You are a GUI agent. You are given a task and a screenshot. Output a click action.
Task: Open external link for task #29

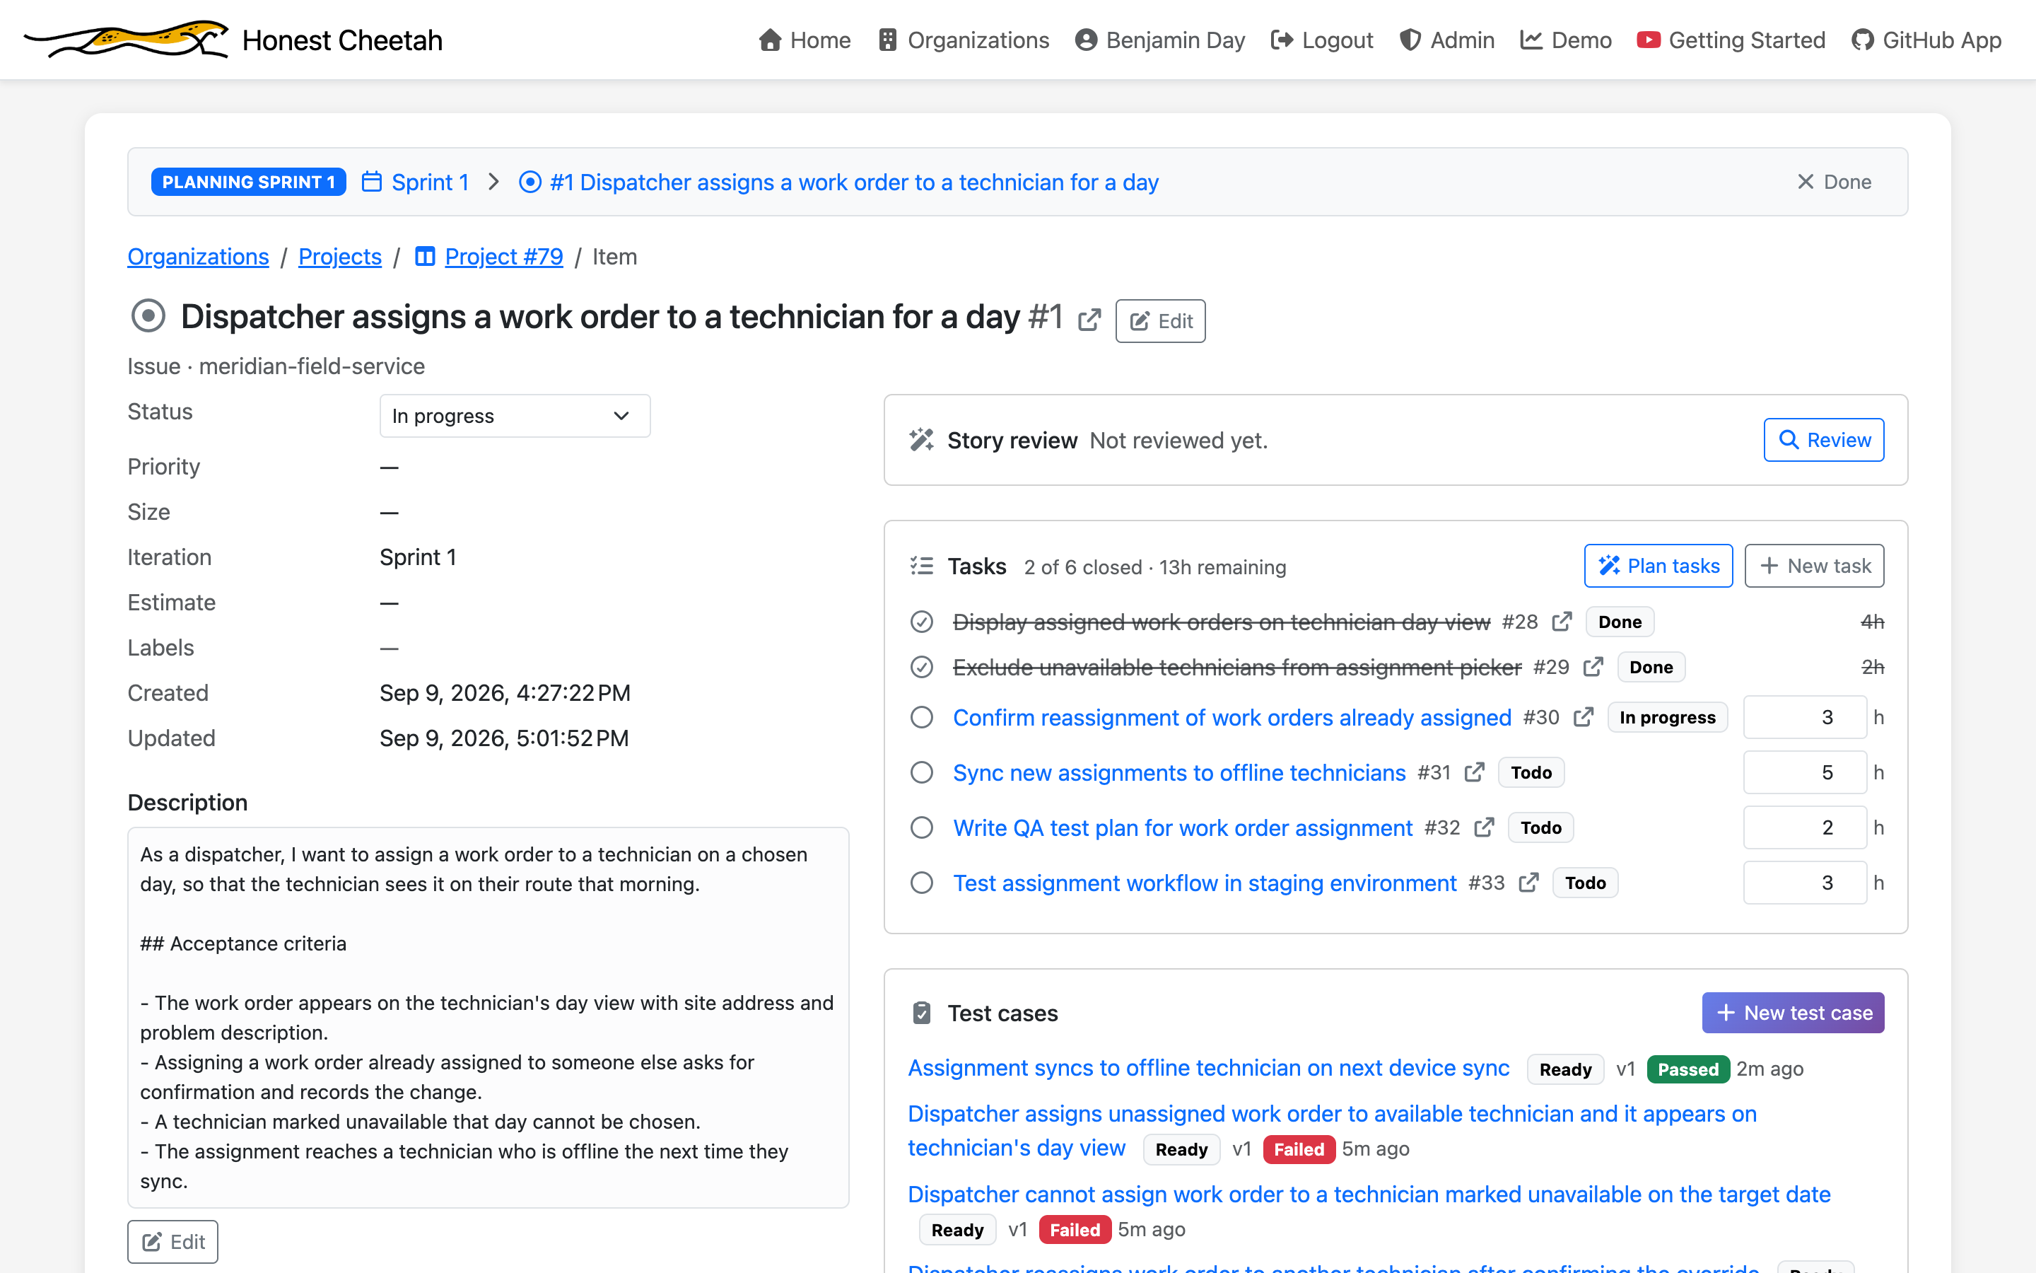pyautogui.click(x=1593, y=667)
